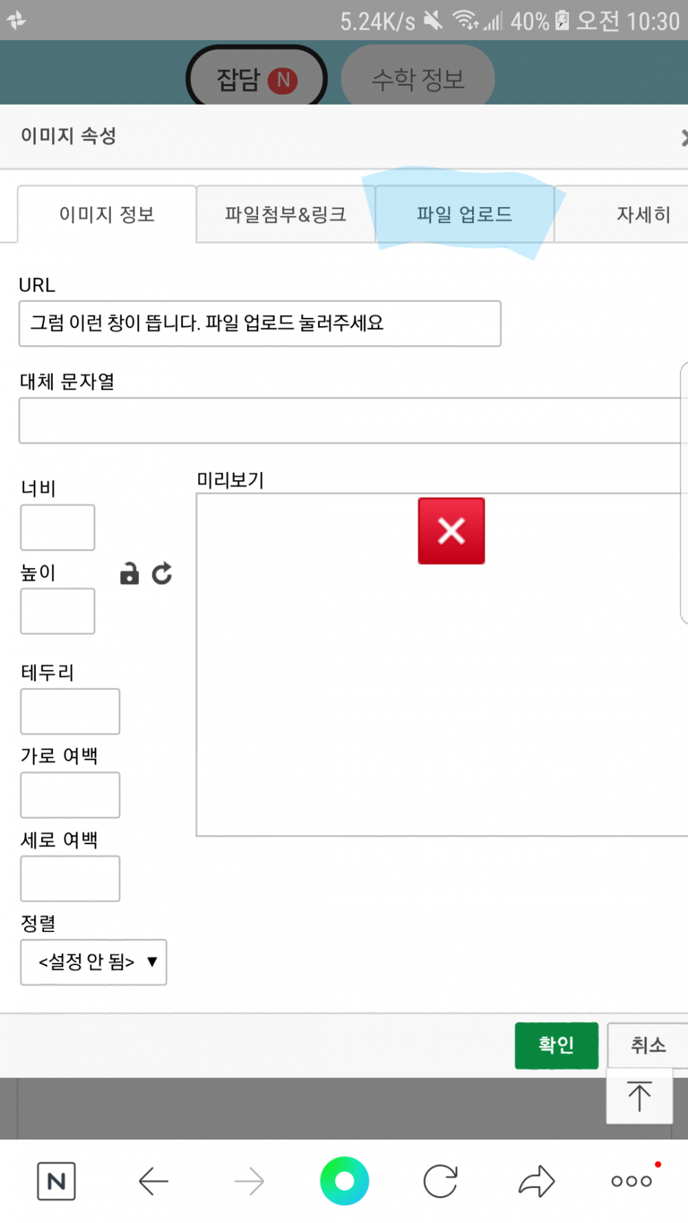Open the Naver N home icon

click(56, 1182)
